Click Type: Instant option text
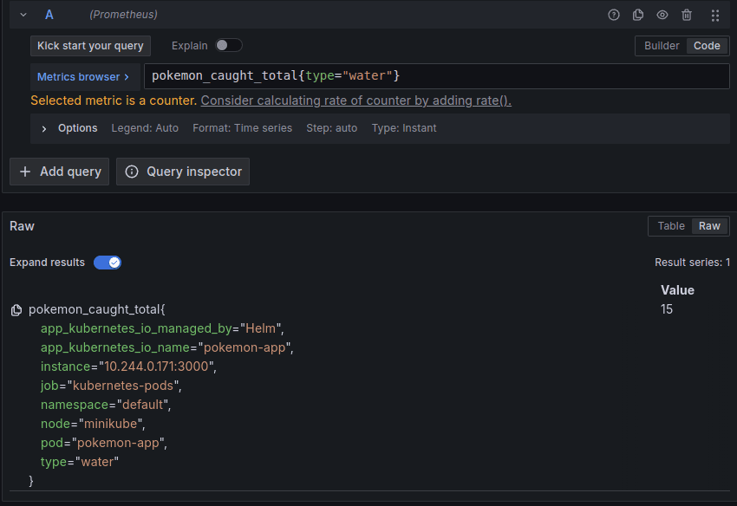This screenshot has height=506, width=737. pyautogui.click(x=404, y=128)
